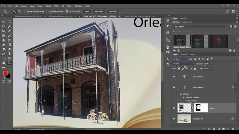This screenshot has width=239, height=134.
Task: Select the Hand tool
Action: pos(3,63)
